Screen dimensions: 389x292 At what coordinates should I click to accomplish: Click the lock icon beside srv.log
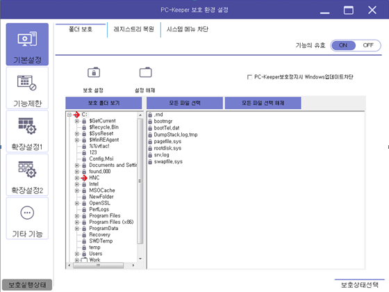[x=150, y=155]
